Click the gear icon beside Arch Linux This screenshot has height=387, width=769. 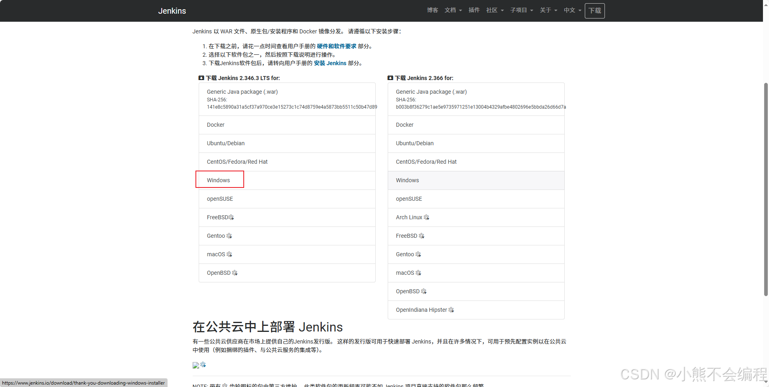[427, 217]
